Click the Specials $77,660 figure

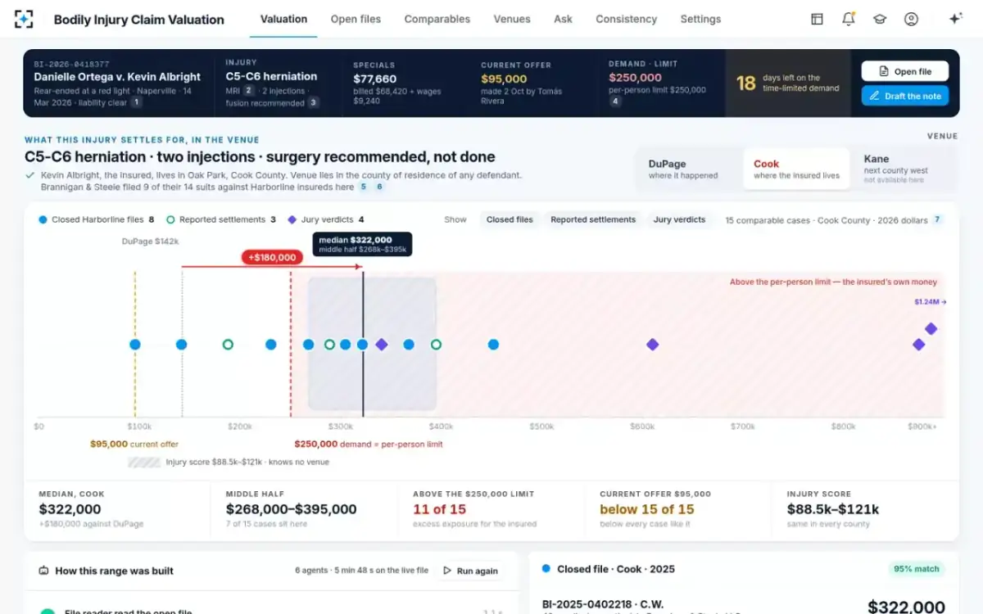[x=374, y=79]
